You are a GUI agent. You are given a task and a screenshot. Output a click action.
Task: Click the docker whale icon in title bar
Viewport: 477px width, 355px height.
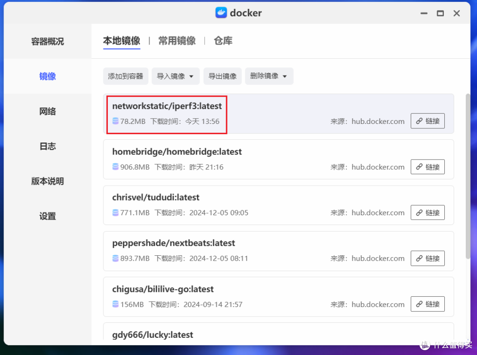coord(221,13)
